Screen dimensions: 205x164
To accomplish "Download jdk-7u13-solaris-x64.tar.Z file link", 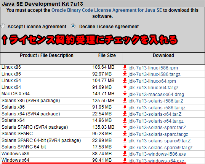I will [155, 114].
